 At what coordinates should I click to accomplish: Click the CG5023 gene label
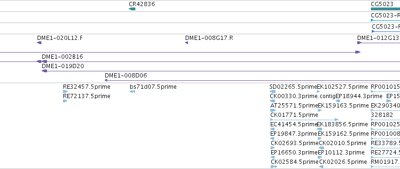click(x=382, y=4)
